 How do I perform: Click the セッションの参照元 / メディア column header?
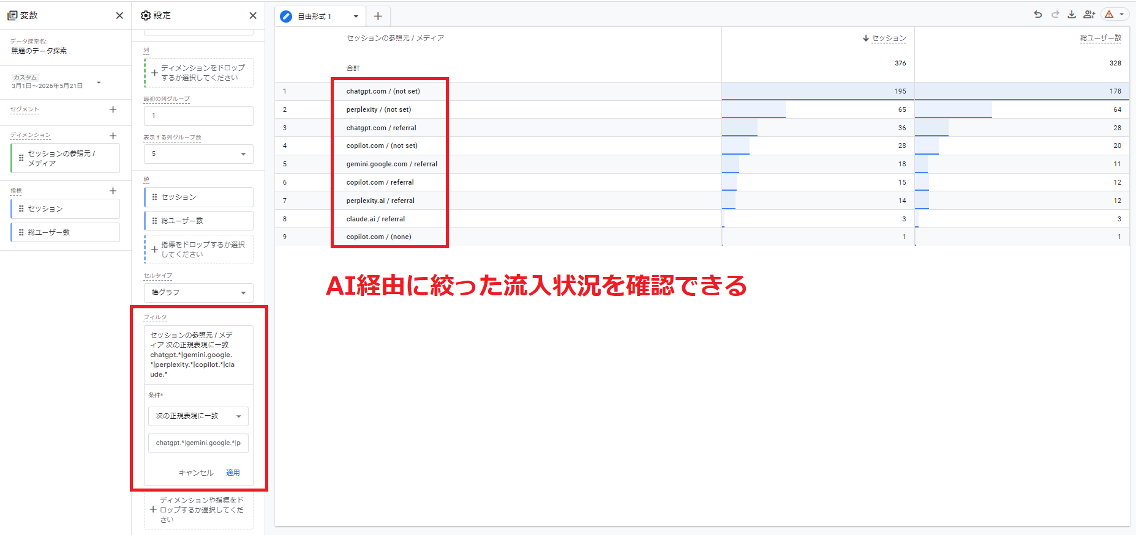(x=395, y=38)
